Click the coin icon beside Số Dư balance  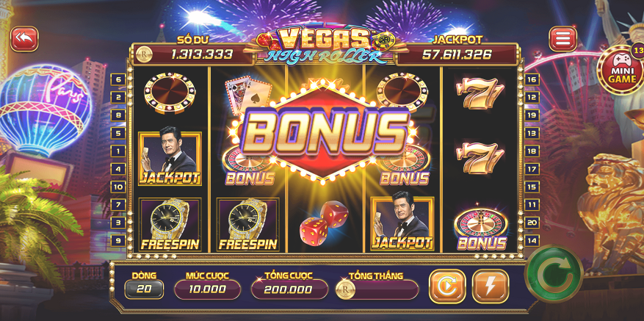tap(144, 54)
